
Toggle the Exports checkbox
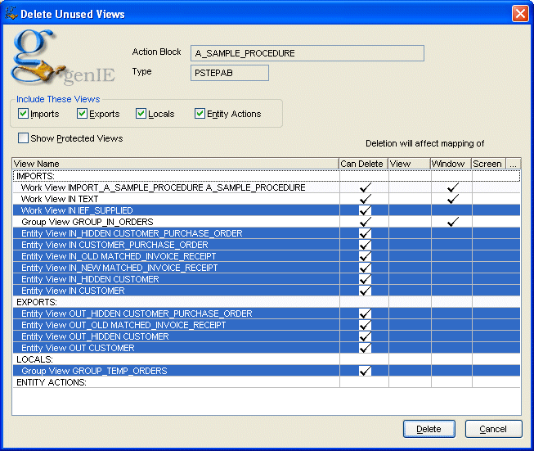[82, 114]
